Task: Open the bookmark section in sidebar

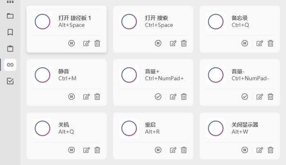Action: pyautogui.click(x=10, y=32)
